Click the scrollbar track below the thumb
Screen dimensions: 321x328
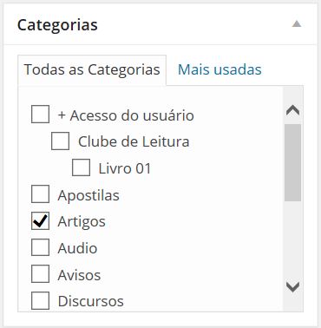point(292,239)
